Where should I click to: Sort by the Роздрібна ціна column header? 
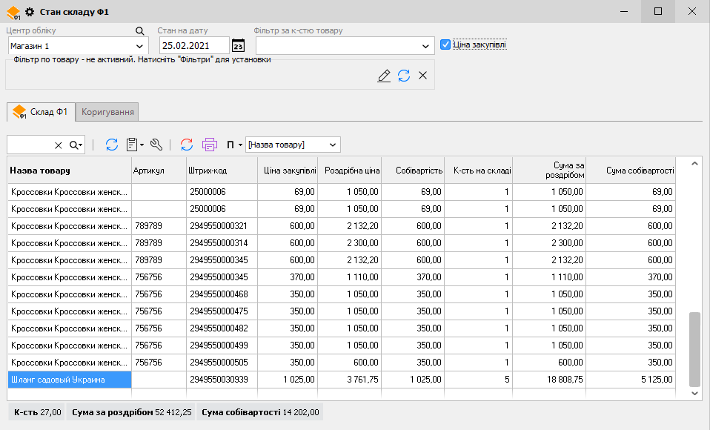(351, 171)
